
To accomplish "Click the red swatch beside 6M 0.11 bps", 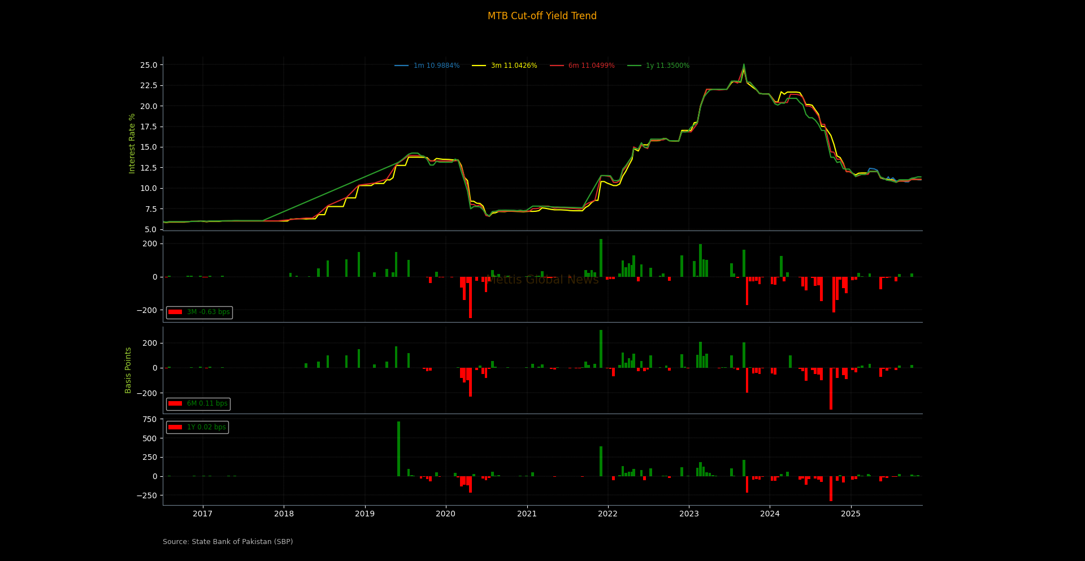I will coord(175,404).
